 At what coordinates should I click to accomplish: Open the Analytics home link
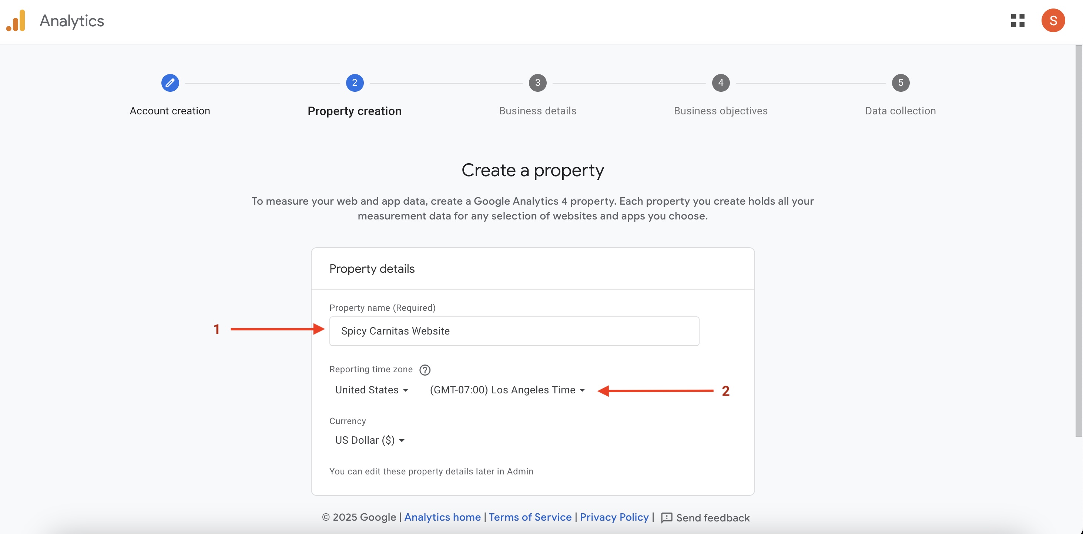(442, 517)
